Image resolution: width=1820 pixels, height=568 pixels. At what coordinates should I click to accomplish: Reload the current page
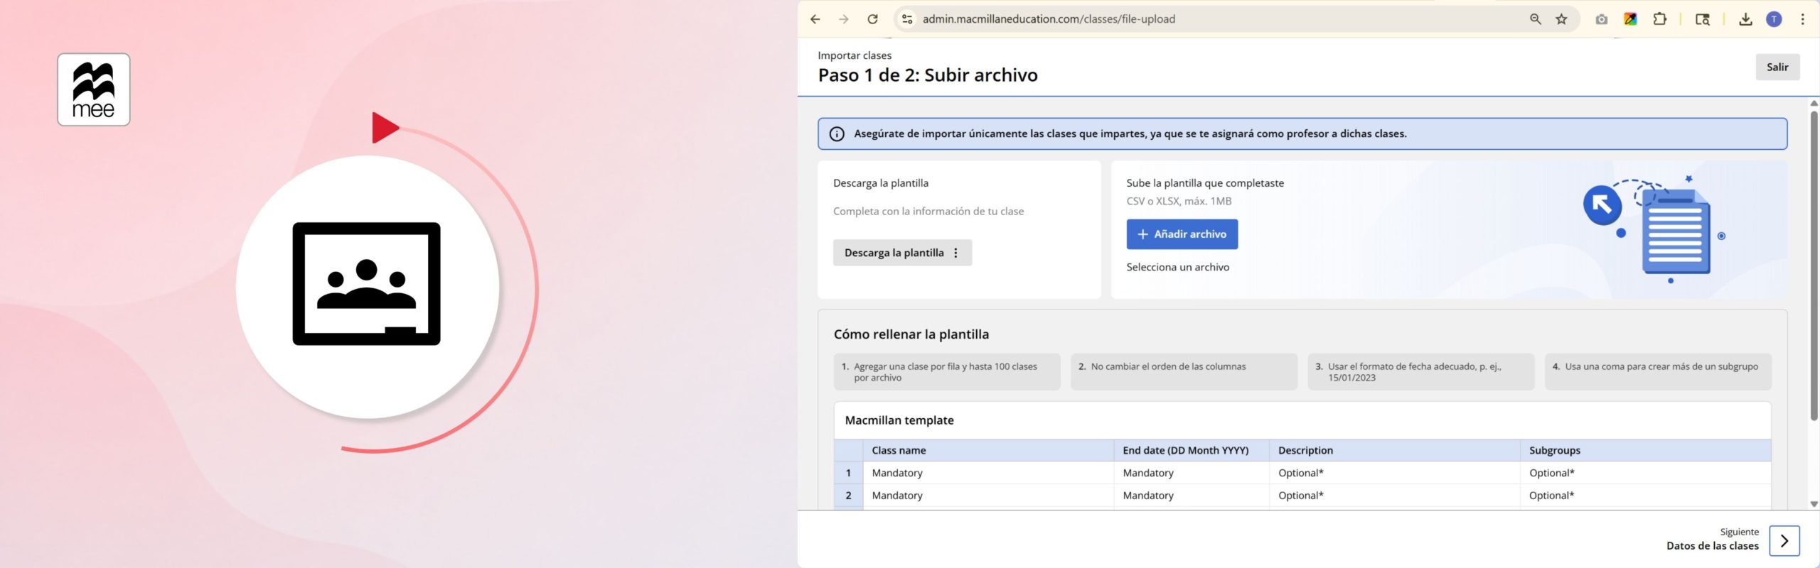[872, 19]
